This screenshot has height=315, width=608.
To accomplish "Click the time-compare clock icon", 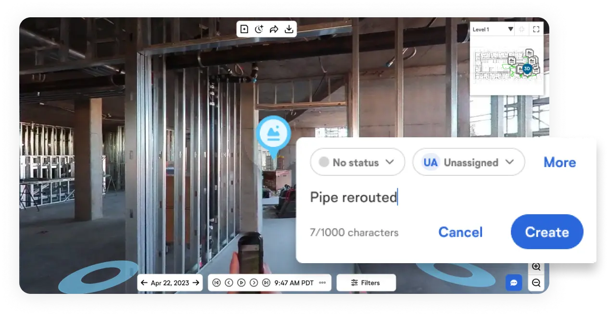I will click(x=259, y=29).
